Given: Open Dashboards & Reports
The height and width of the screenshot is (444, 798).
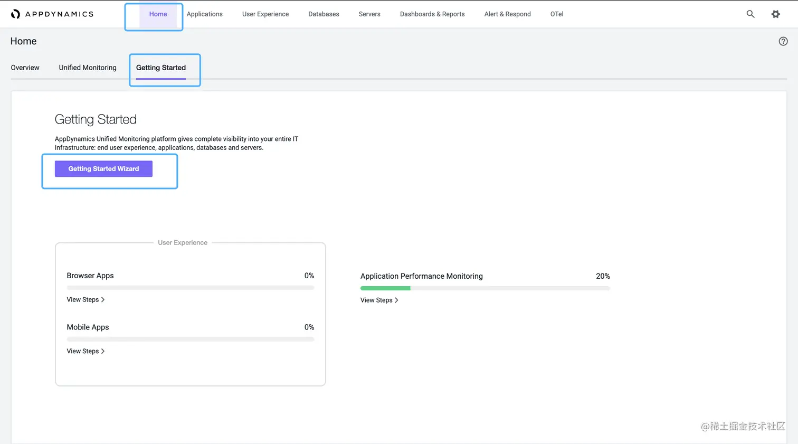Looking at the screenshot, I should tap(432, 14).
